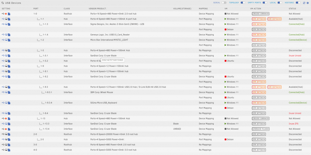The height and width of the screenshot is (155, 311).
Task: Click the USB symbol icon in row 1-9.2
Action: click(x=3, y=77)
